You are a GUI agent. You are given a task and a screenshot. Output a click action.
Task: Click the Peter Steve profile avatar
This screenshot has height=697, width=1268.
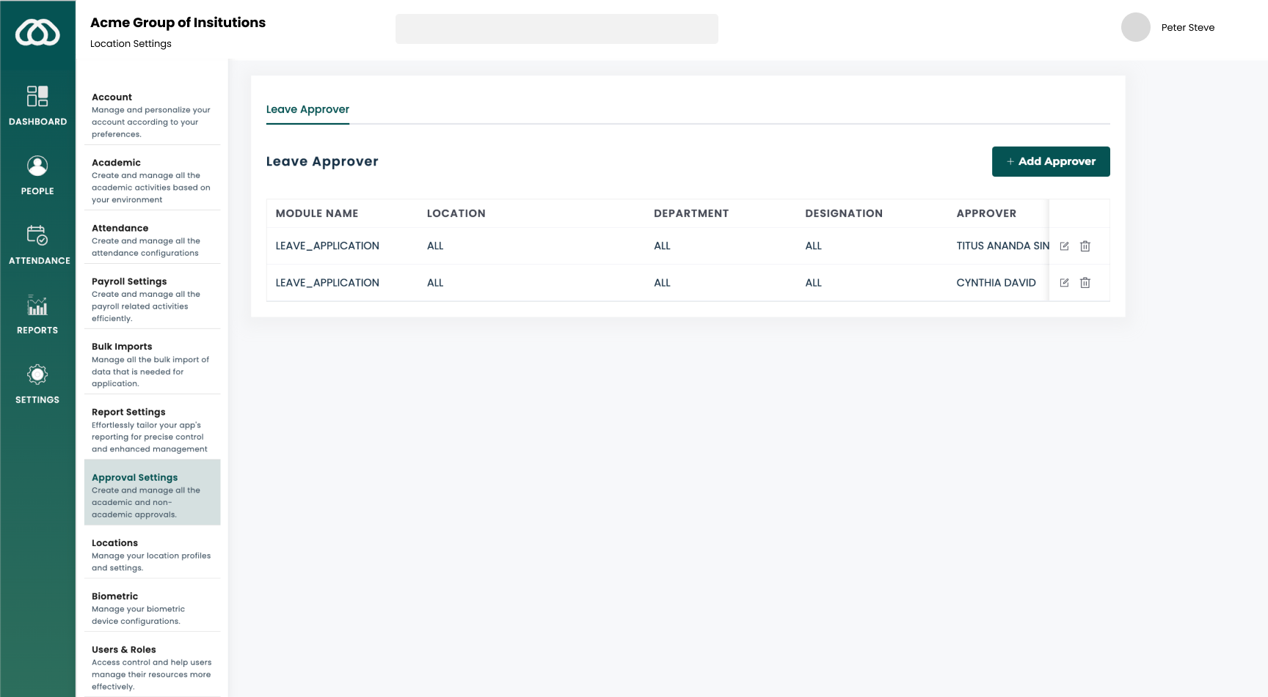point(1135,28)
